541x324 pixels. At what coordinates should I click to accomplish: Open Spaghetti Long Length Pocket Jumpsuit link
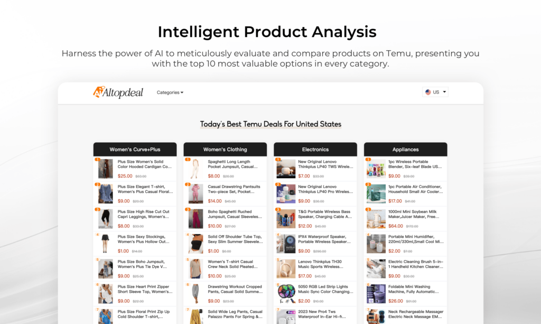point(232,164)
